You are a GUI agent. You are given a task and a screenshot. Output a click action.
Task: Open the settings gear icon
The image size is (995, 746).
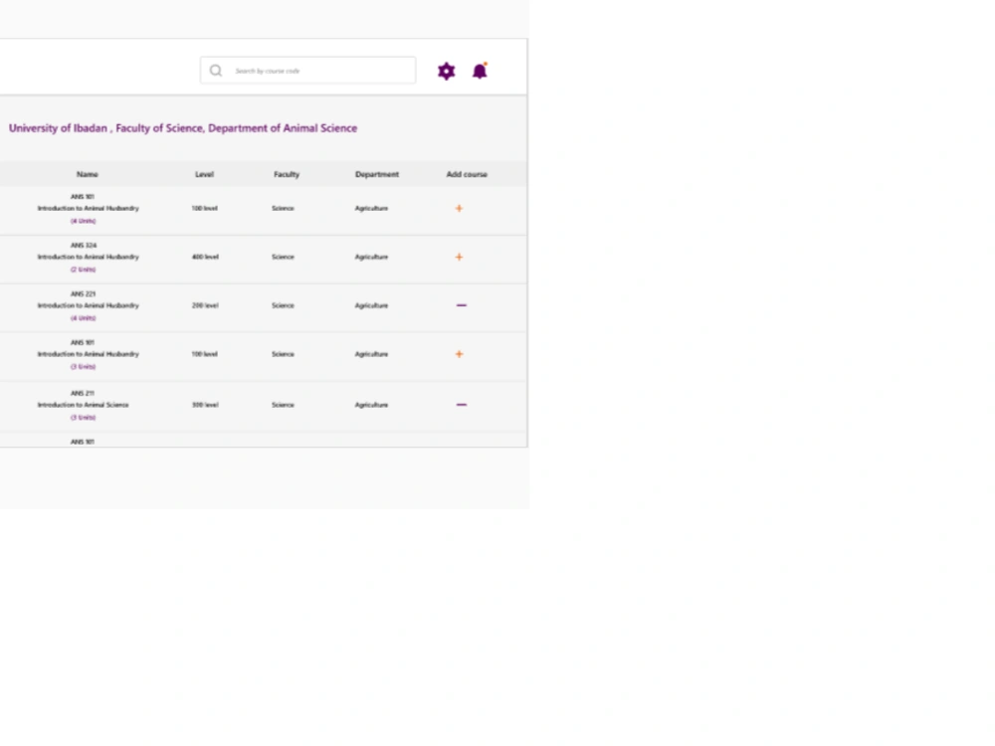point(446,71)
